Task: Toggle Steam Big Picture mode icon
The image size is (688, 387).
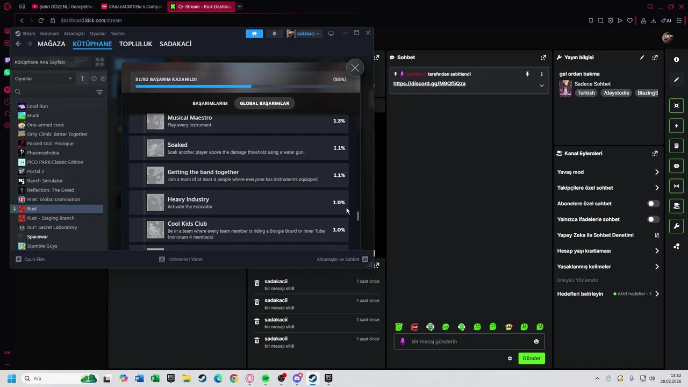Action: point(331,33)
